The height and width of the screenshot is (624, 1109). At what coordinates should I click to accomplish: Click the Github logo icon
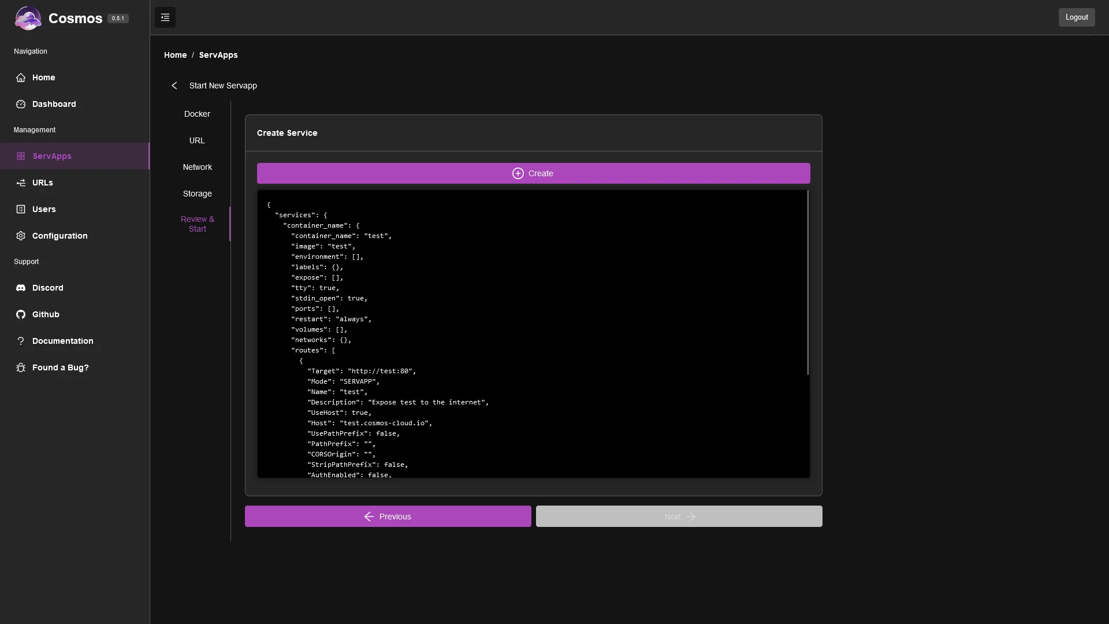21,314
